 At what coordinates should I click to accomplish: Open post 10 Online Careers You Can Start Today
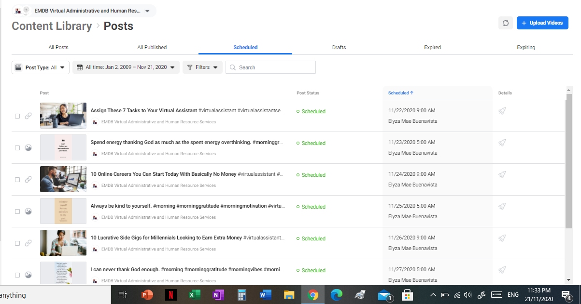click(163, 174)
